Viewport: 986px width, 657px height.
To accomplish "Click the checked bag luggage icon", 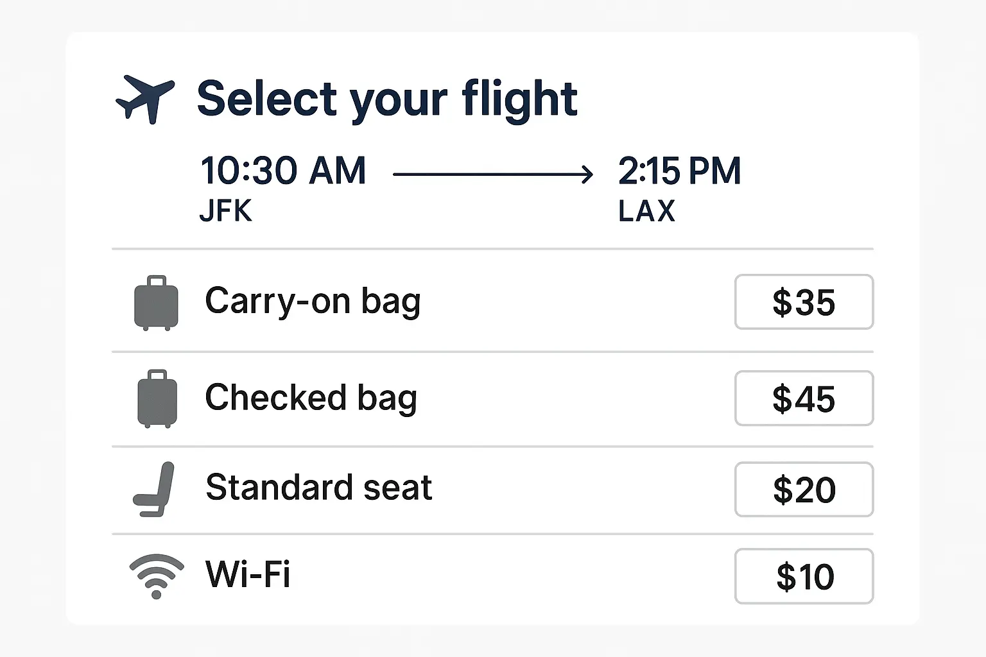I will click(157, 398).
